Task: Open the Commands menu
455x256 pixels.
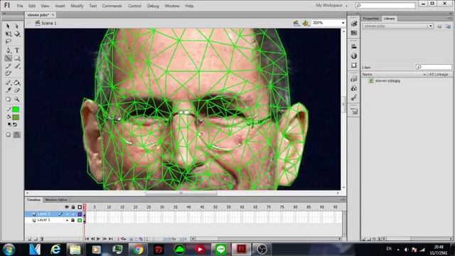Action: (x=112, y=6)
